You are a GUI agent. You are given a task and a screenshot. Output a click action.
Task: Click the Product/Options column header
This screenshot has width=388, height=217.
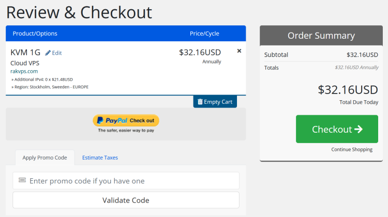click(35, 34)
